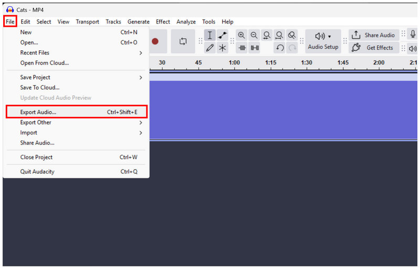420x269 pixels.
Task: Click the Zoom Out magnifier
Action: (254, 35)
